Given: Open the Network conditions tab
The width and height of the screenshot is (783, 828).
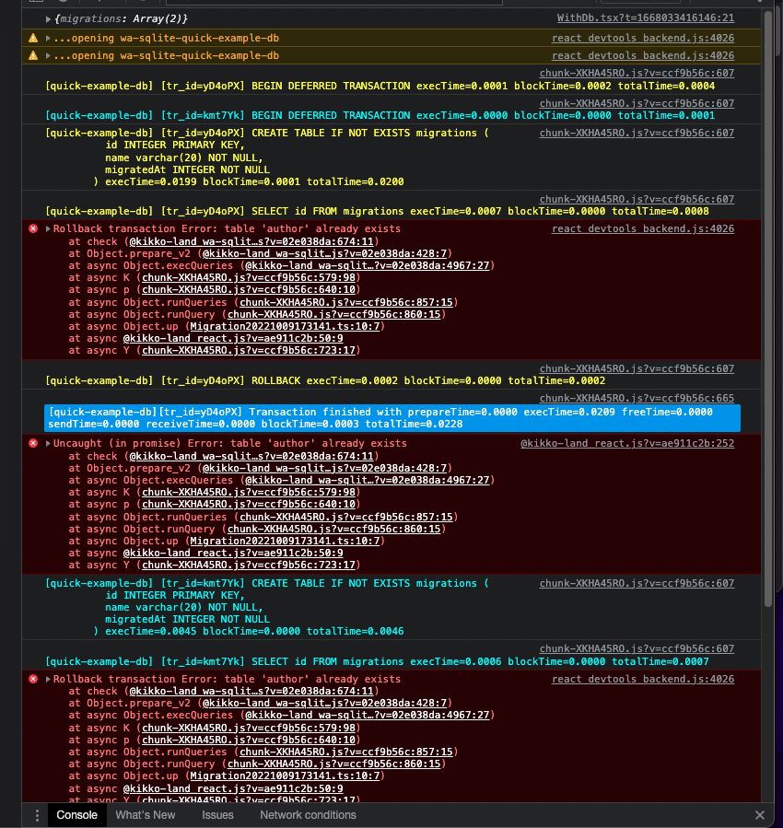Looking at the screenshot, I should pyautogui.click(x=308, y=815).
